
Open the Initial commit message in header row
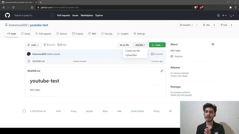53,54
